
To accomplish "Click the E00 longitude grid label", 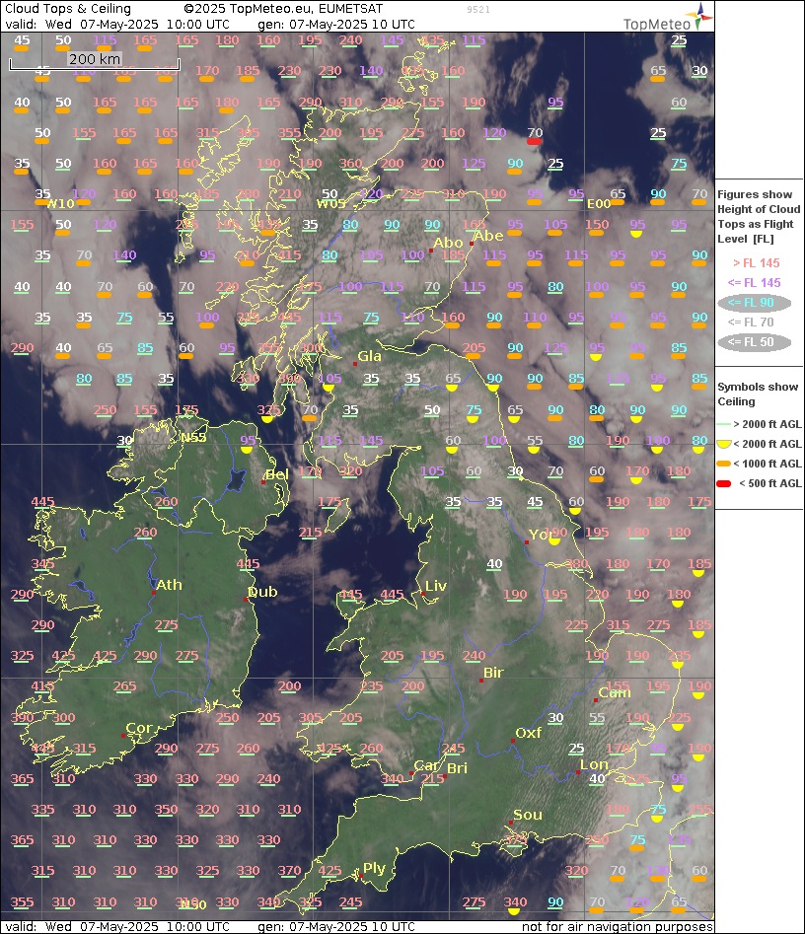I will tap(599, 204).
